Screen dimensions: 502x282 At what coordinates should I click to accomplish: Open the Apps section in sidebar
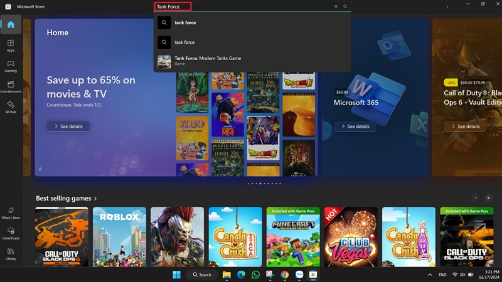click(x=11, y=45)
